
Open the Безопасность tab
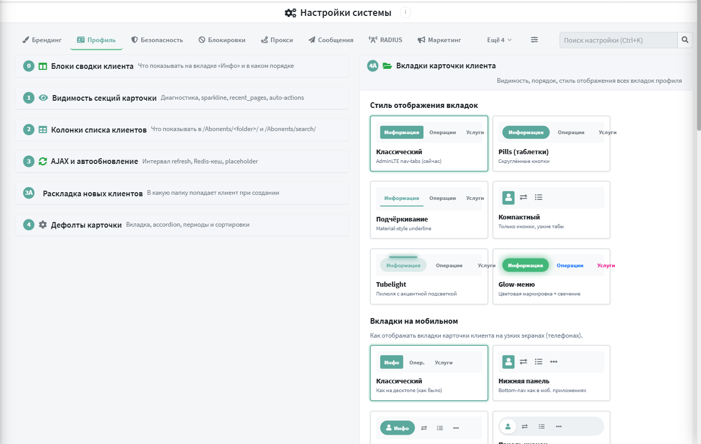157,40
